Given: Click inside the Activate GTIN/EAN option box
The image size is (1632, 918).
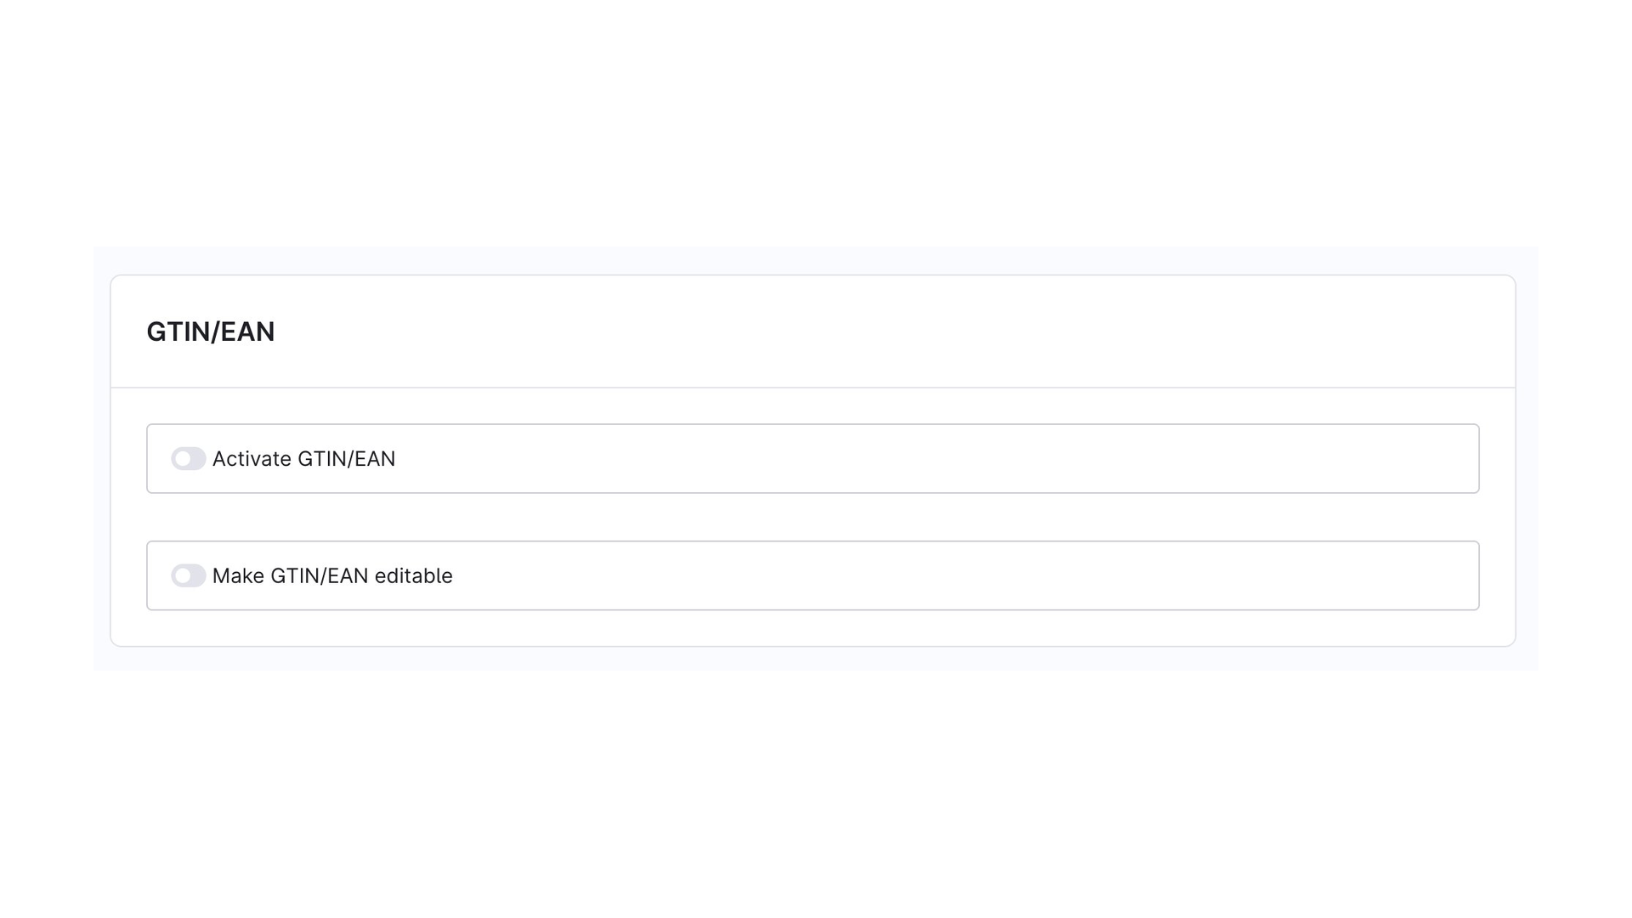Looking at the screenshot, I should (813, 459).
